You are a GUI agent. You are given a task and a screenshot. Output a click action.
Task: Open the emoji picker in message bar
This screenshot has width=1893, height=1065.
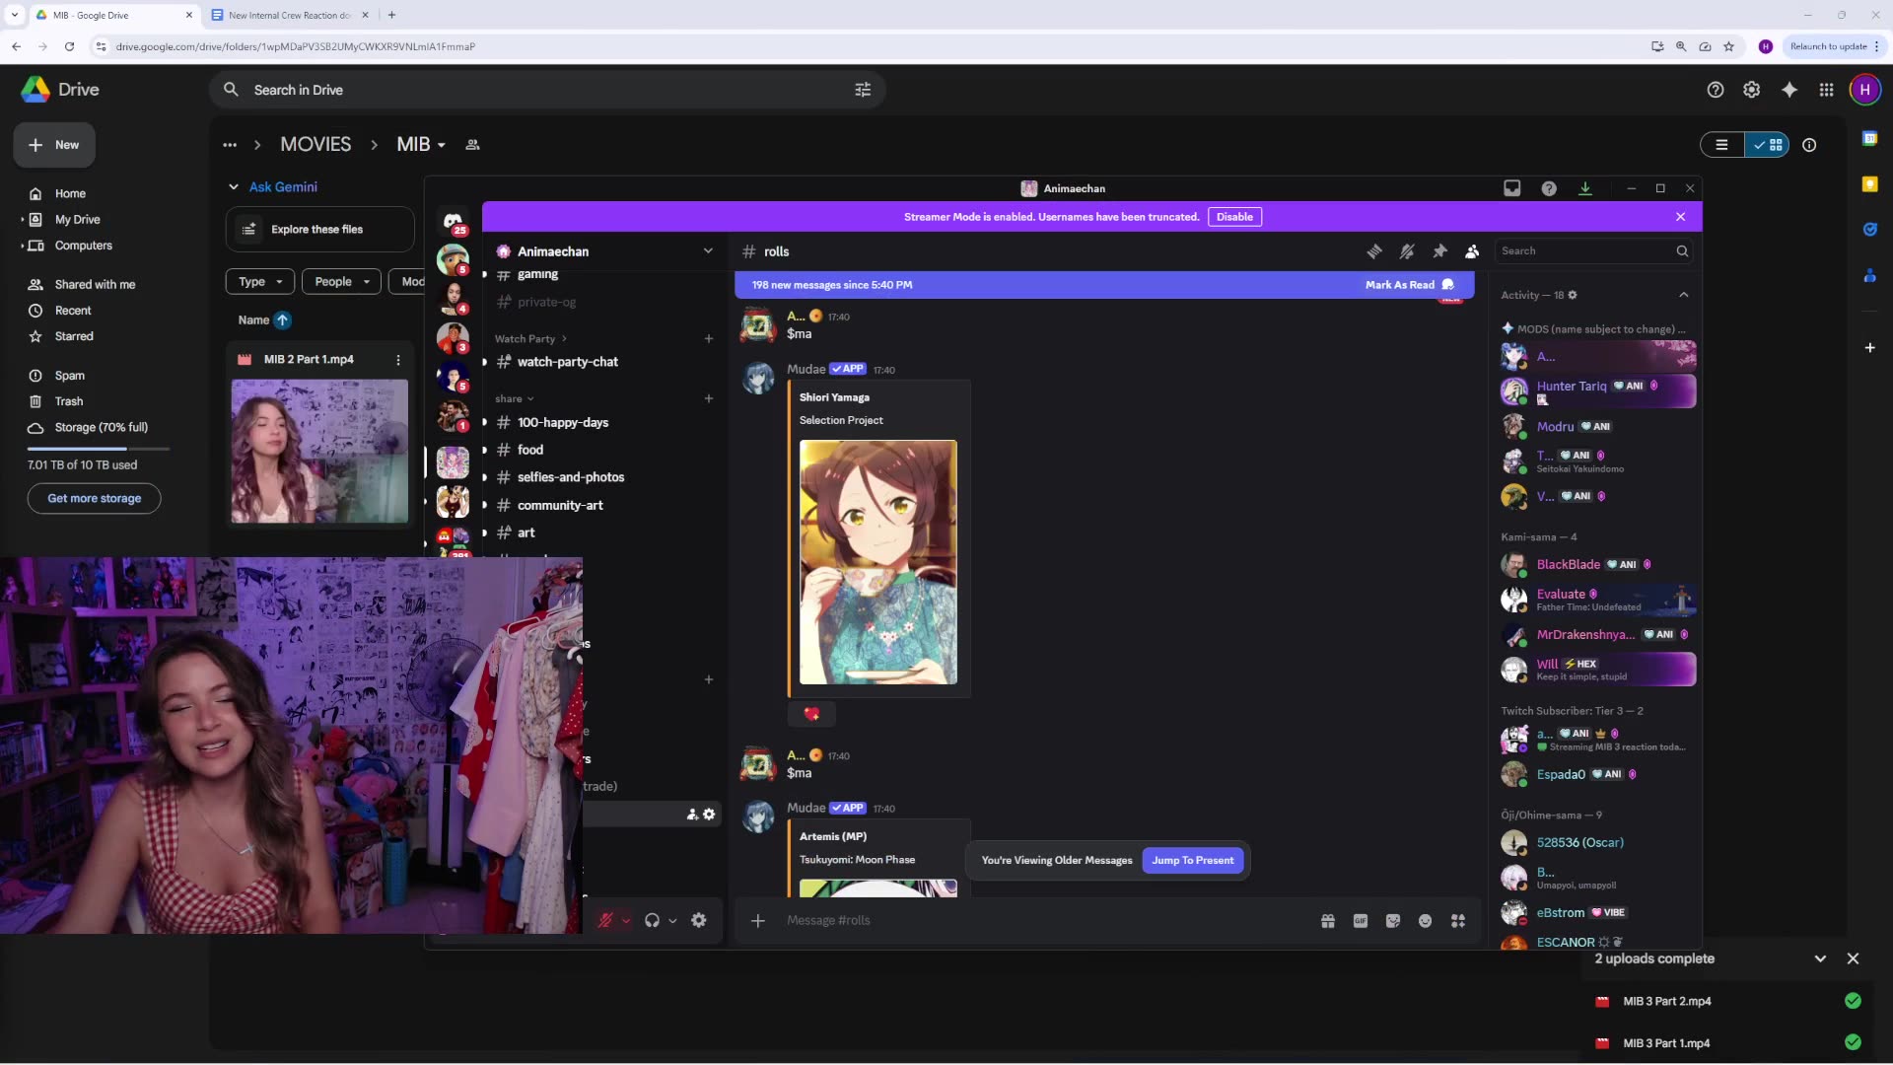click(x=1425, y=921)
